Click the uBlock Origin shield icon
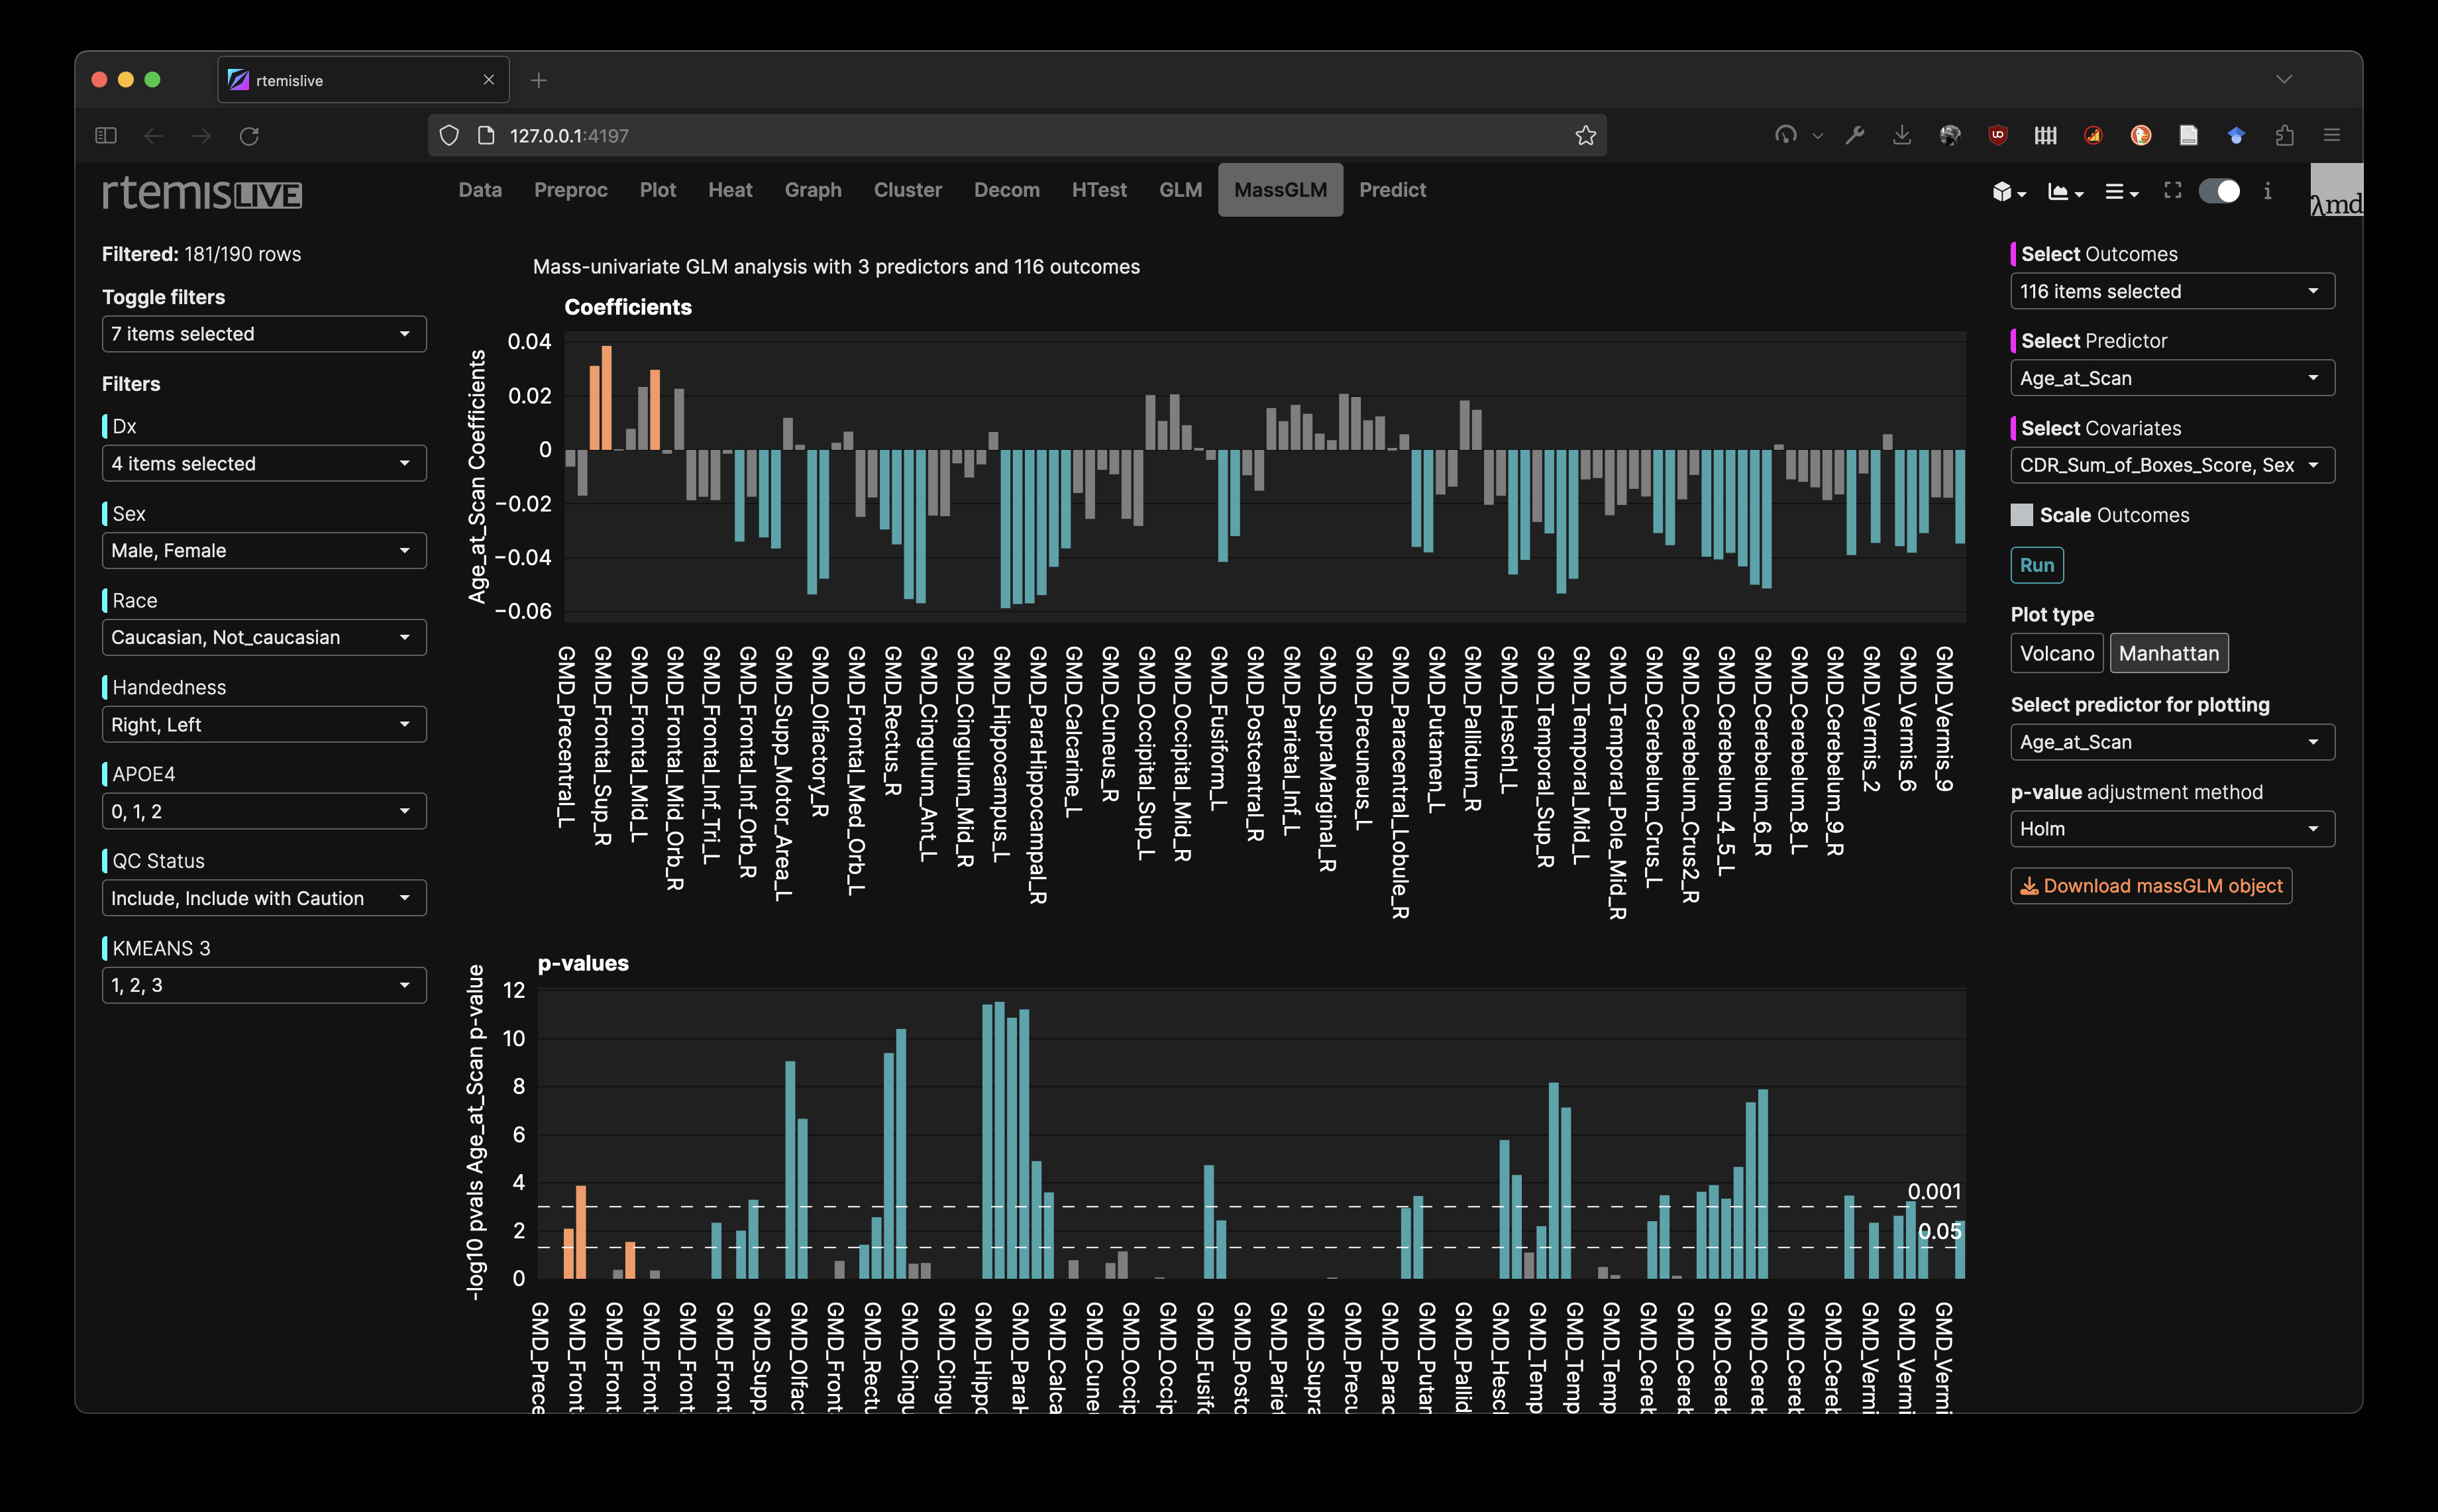2438x1512 pixels. [x=1997, y=135]
